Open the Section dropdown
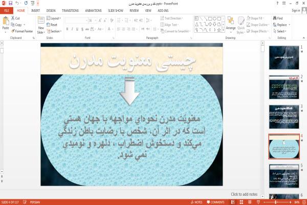Viewport: 307px width, 205px height. point(54,31)
